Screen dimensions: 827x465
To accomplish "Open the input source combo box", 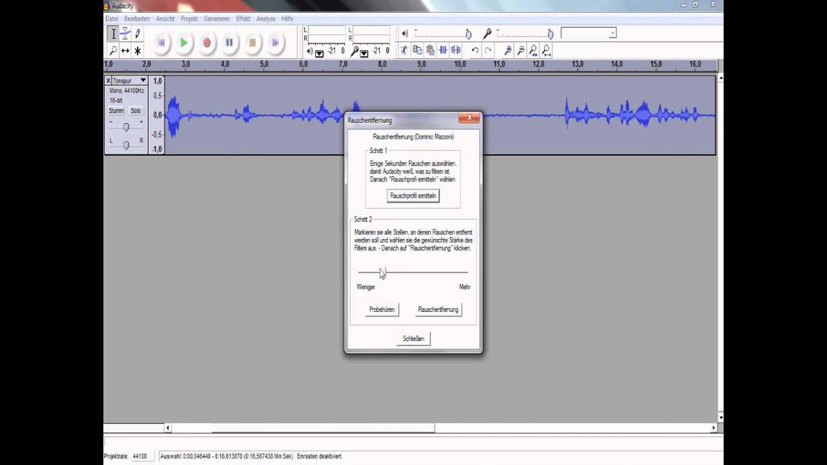I will click(x=589, y=33).
